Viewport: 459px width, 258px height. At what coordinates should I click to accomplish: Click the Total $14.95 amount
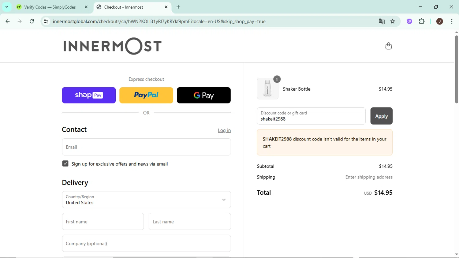(383, 193)
